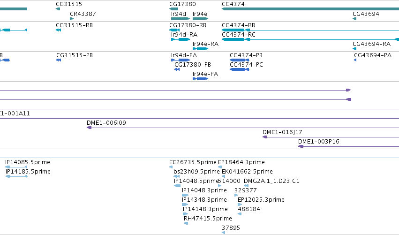This screenshot has width=399, height=235.
Task: Click the CG17380 gene label
Action: coord(182,4)
